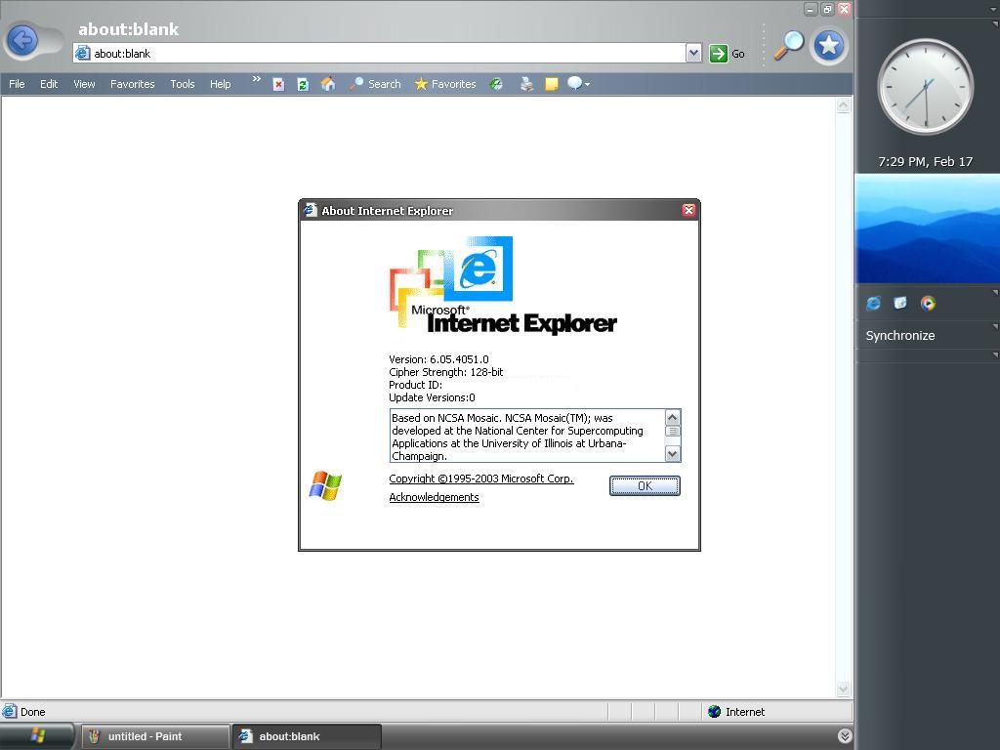
Task: Click Synchronize in the sidebar
Action: 899,336
